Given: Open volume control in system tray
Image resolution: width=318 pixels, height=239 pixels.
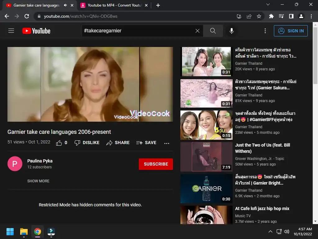Looking at the screenshot, I should tap(287, 232).
